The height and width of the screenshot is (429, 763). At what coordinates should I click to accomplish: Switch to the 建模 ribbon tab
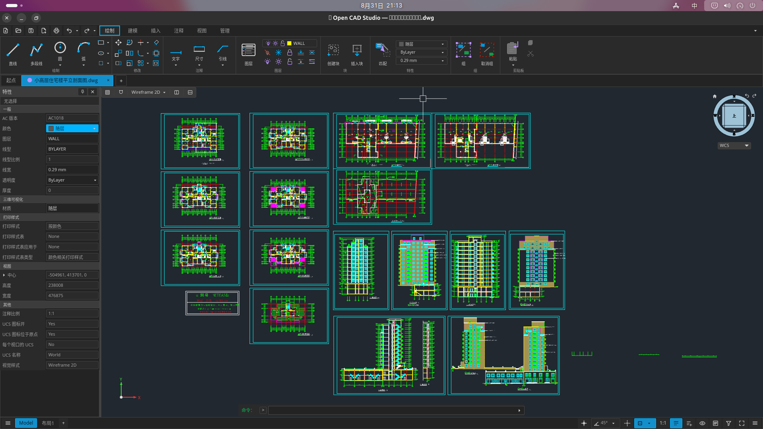pos(133,31)
